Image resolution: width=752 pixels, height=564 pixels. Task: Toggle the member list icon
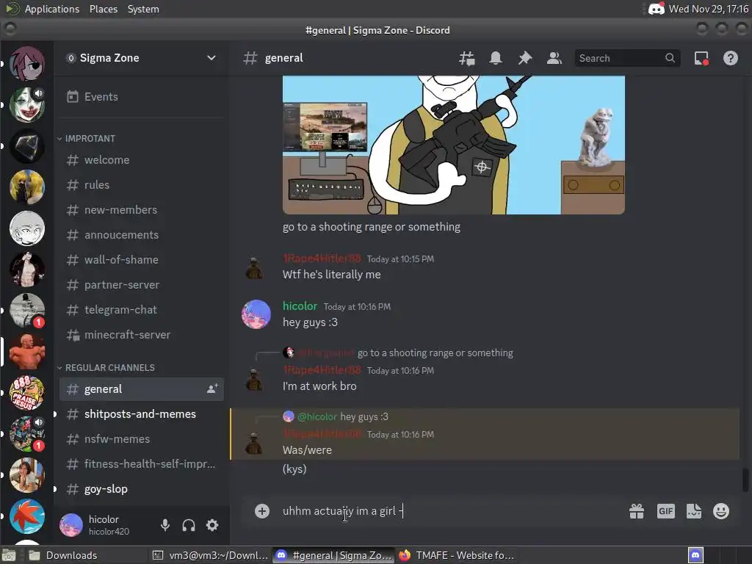coord(554,58)
